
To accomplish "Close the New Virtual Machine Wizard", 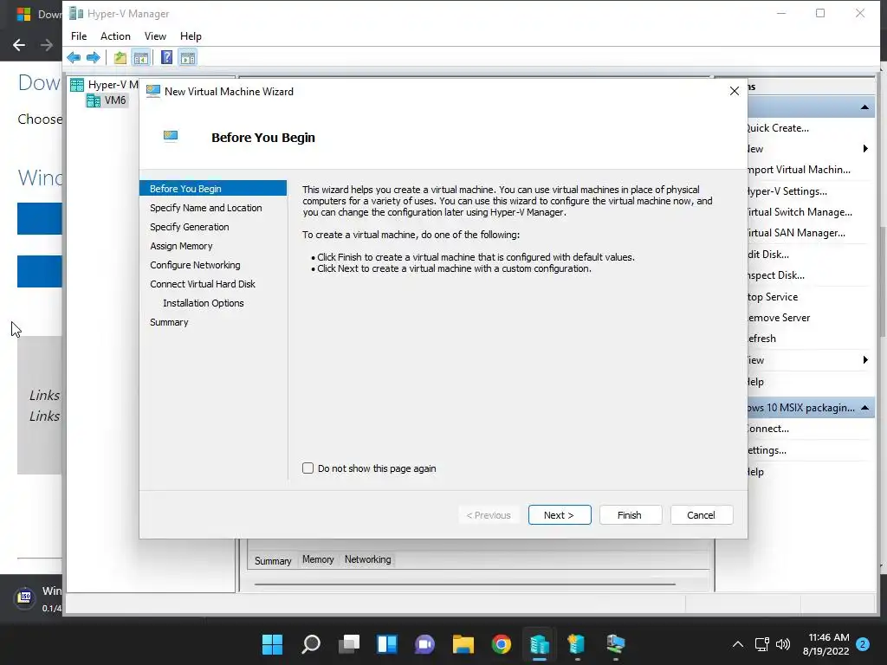I will point(735,91).
